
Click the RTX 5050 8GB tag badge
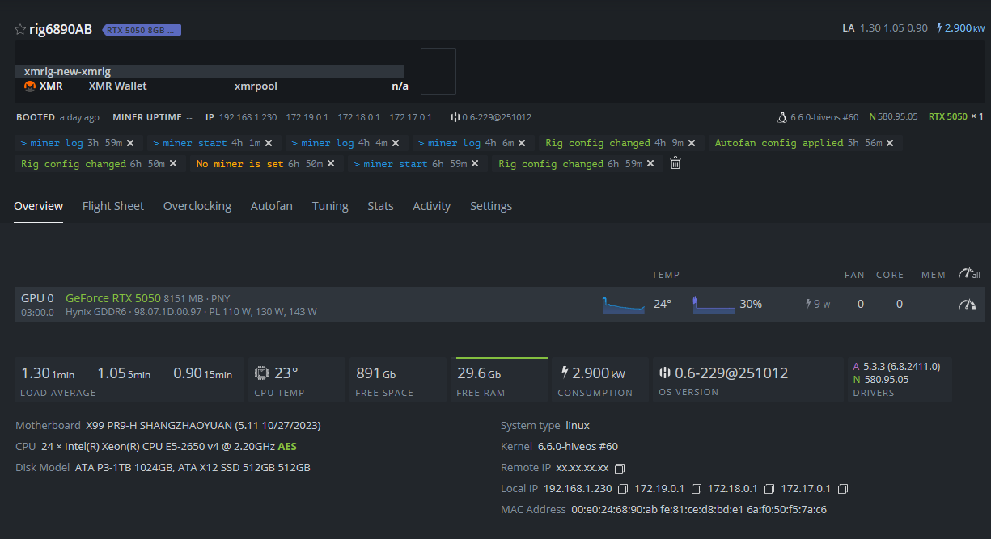(x=142, y=30)
